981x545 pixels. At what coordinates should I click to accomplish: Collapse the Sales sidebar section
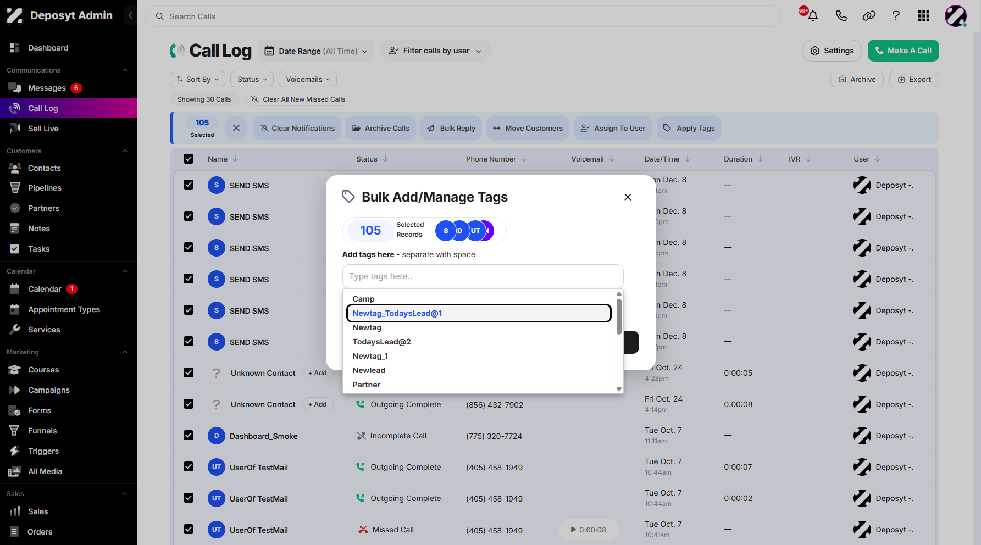coord(125,494)
